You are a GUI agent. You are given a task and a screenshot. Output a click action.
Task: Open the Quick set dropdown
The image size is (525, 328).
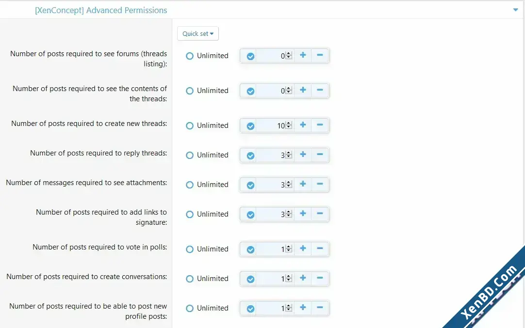[x=198, y=33]
